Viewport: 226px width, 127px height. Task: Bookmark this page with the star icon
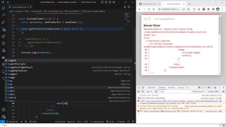pos(188,9)
